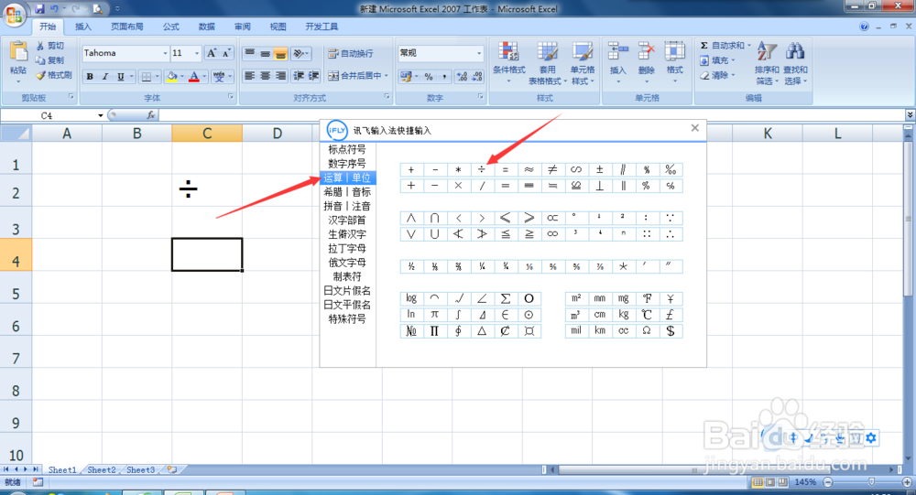The height and width of the screenshot is (495, 916).
Task: Toggle middle vertical alignment
Action: 265,54
